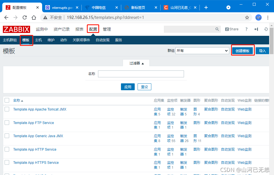Go back with the browser back arrow
The image size is (274, 175).
pos(6,17)
